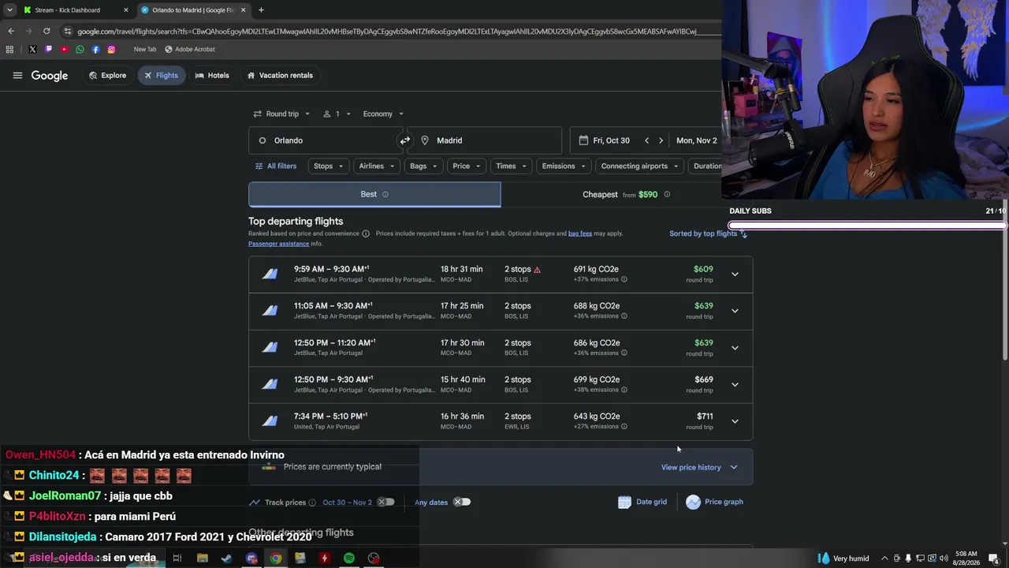Open the Chrome apps grid icon
The image size is (1009, 568).
pyautogui.click(x=9, y=49)
